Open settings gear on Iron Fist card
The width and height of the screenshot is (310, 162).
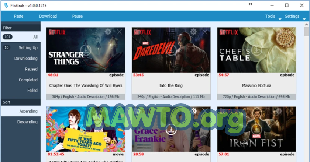(279, 111)
